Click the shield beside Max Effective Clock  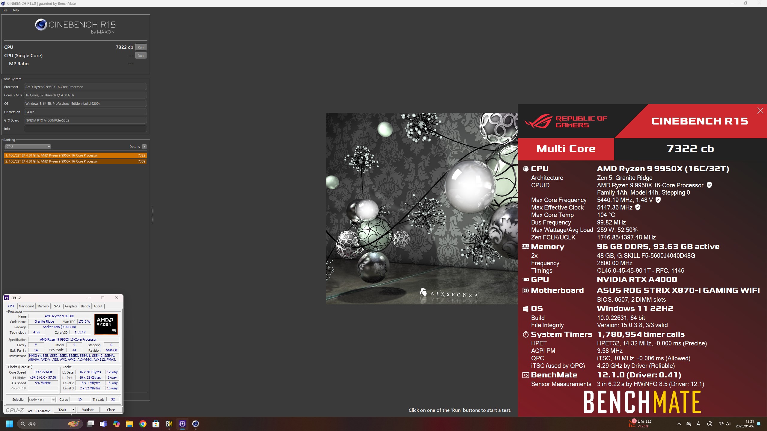point(638,207)
